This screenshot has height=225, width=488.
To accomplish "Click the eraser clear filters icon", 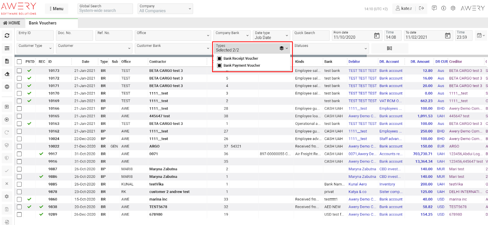I will coord(7,74).
